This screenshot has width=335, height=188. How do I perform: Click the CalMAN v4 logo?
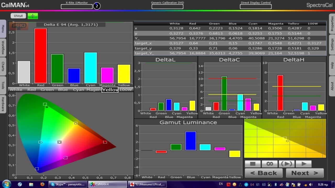15,5
